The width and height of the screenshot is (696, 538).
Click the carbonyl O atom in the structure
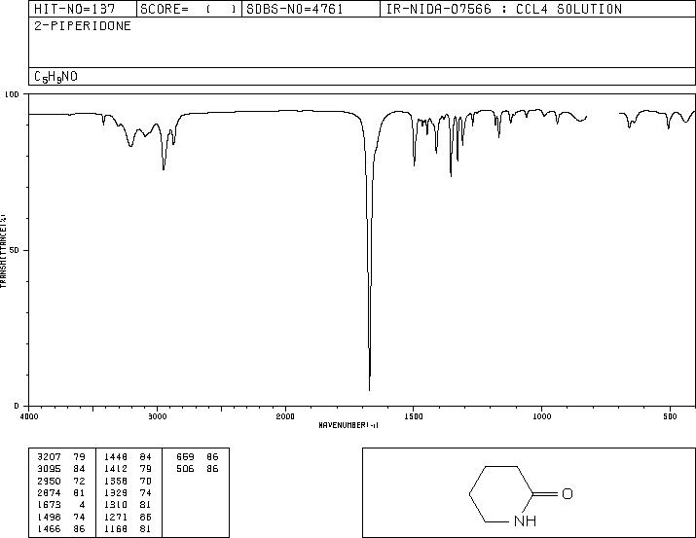pos(568,493)
